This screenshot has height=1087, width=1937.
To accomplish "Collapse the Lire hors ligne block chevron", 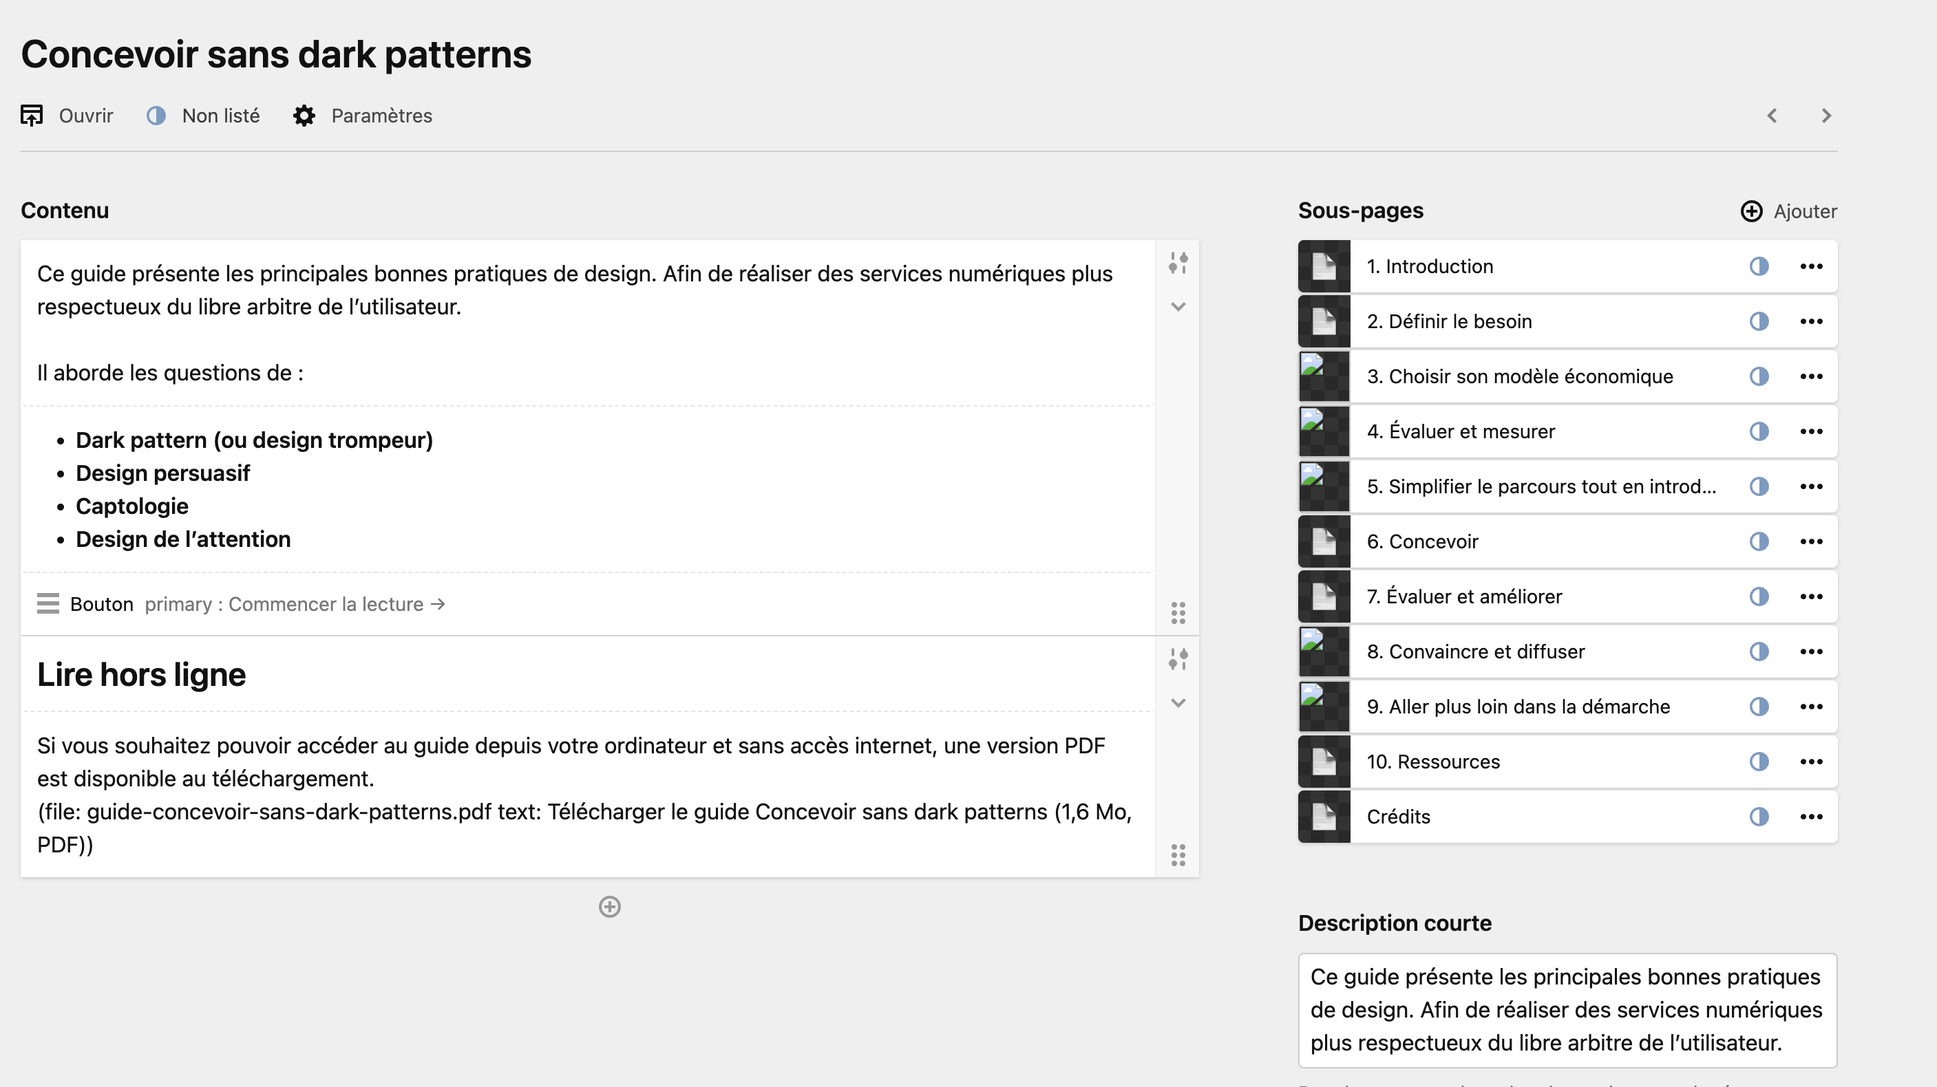I will 1178,703.
